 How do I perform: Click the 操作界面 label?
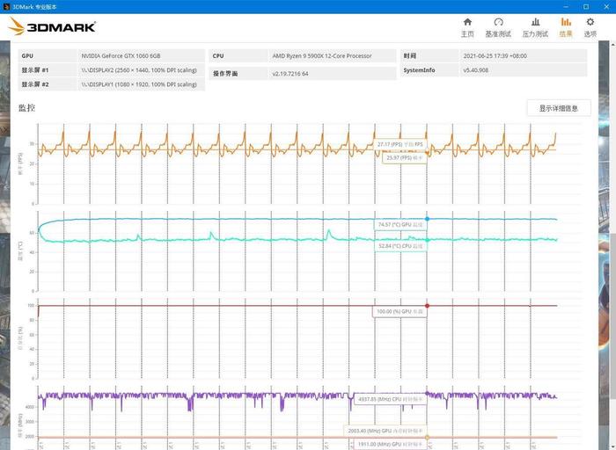click(x=225, y=74)
